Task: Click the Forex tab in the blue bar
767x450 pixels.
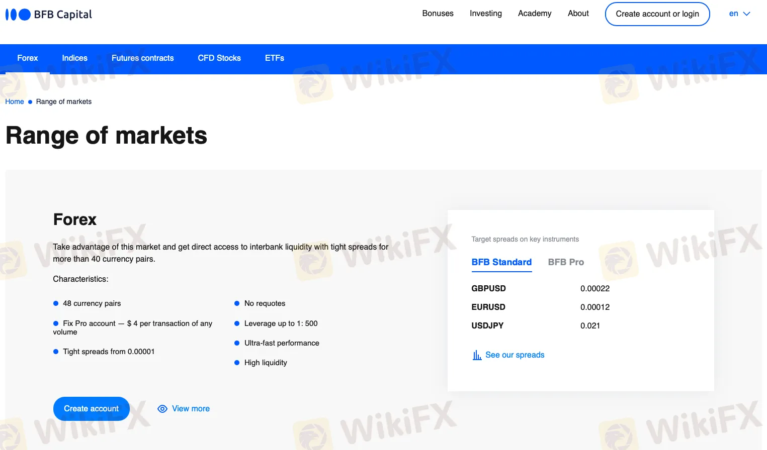Action: tap(27, 58)
